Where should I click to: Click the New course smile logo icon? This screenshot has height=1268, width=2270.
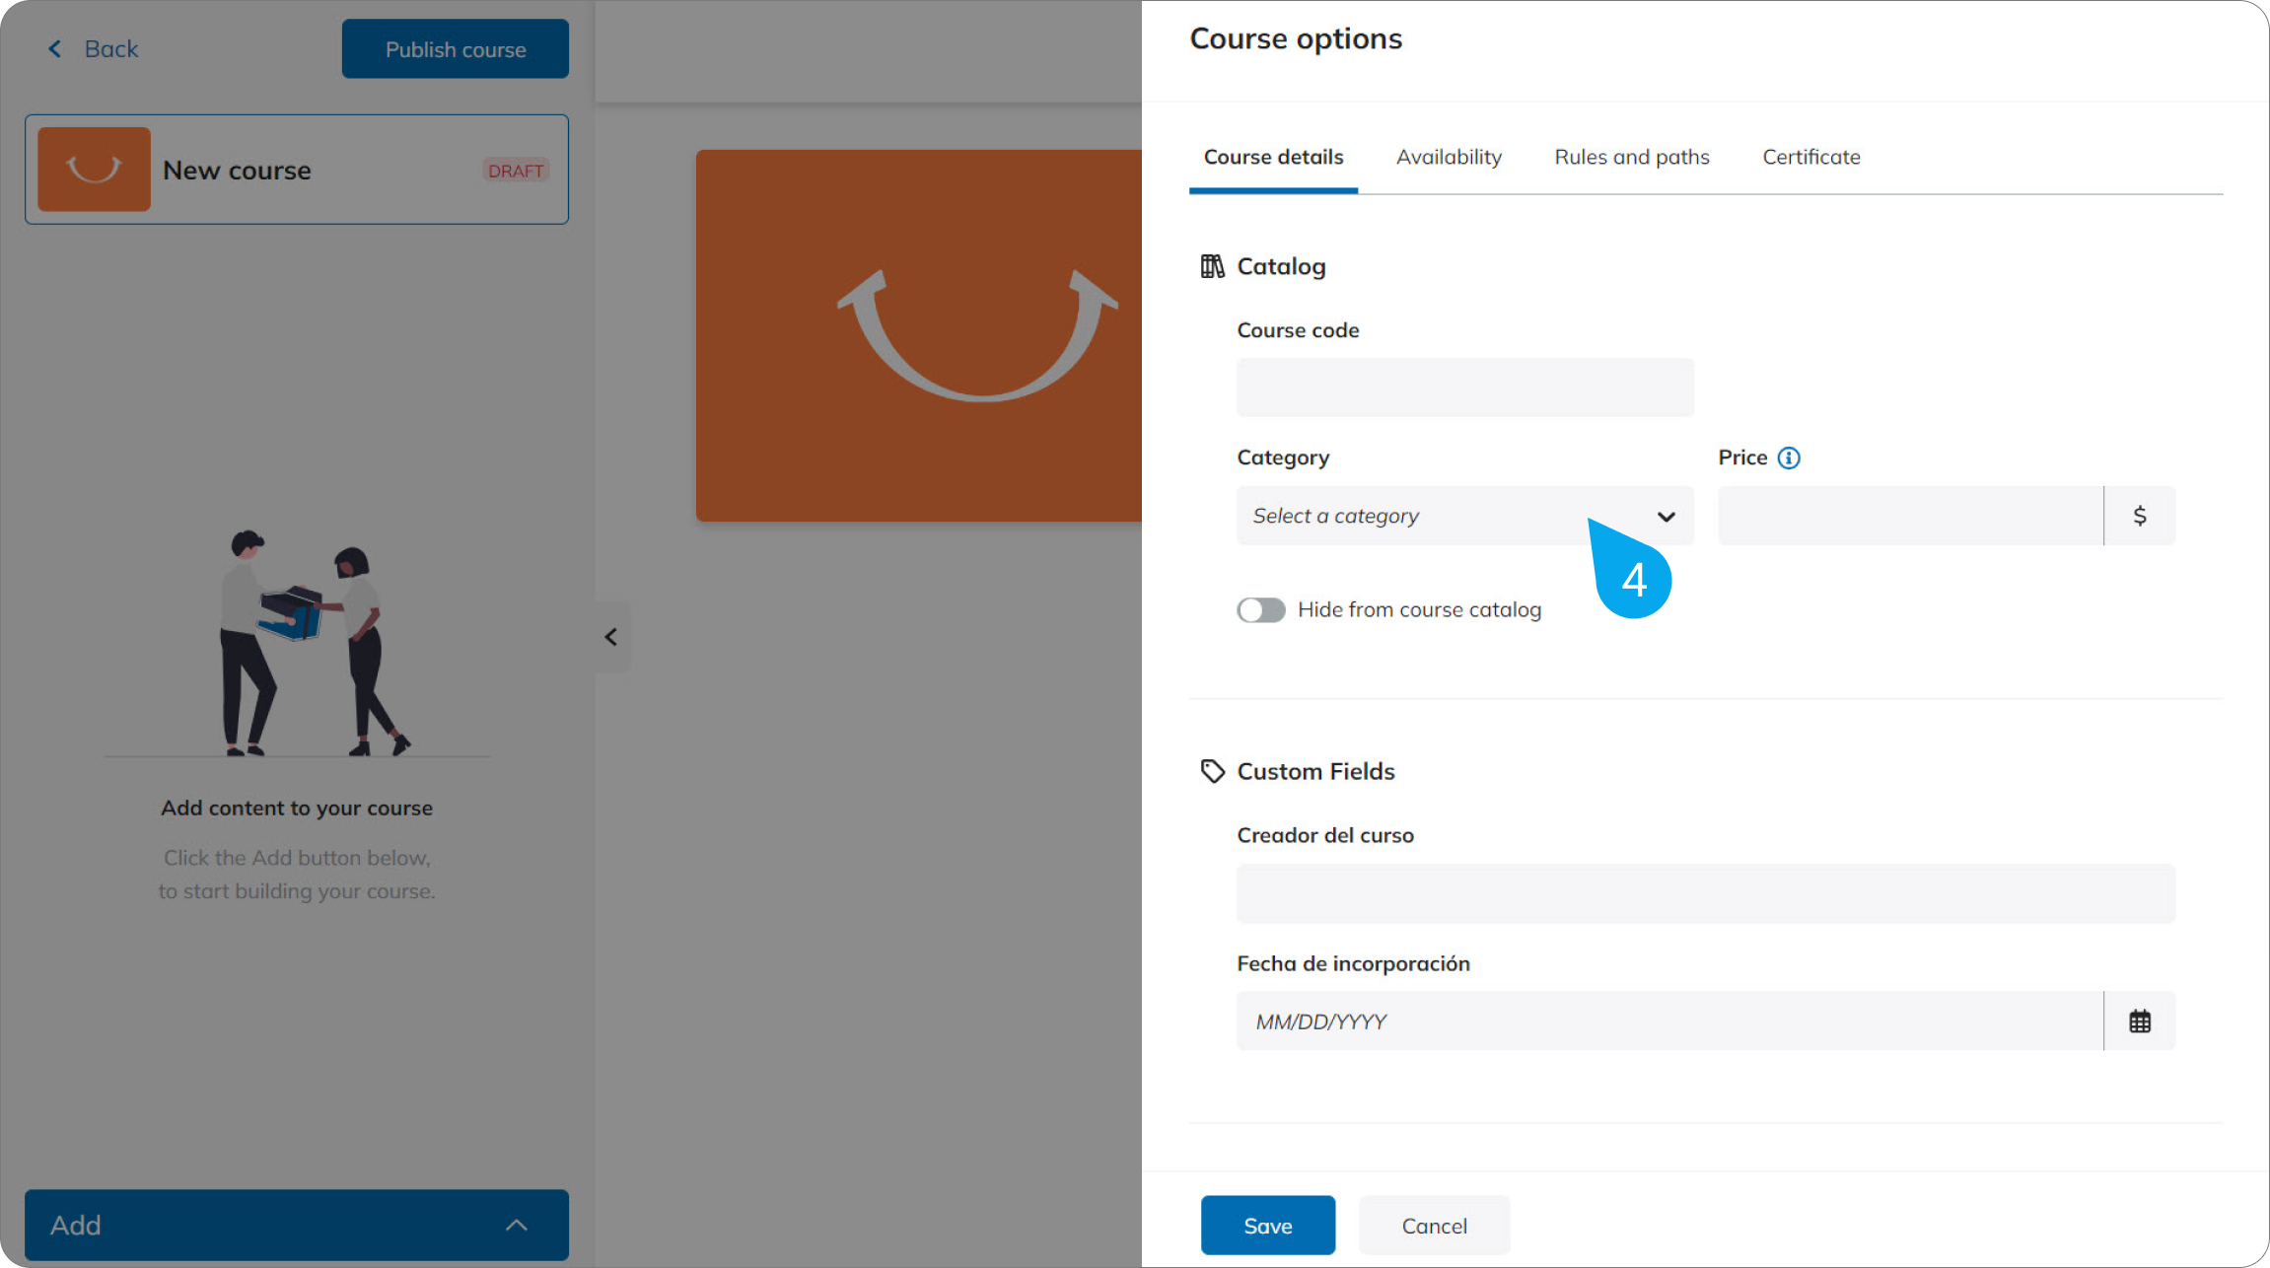click(94, 169)
